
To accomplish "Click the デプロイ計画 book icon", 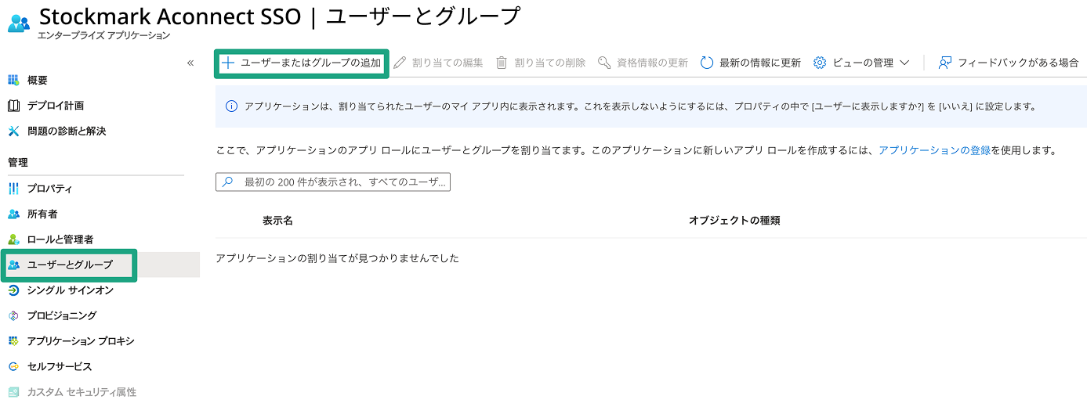I will (x=13, y=106).
